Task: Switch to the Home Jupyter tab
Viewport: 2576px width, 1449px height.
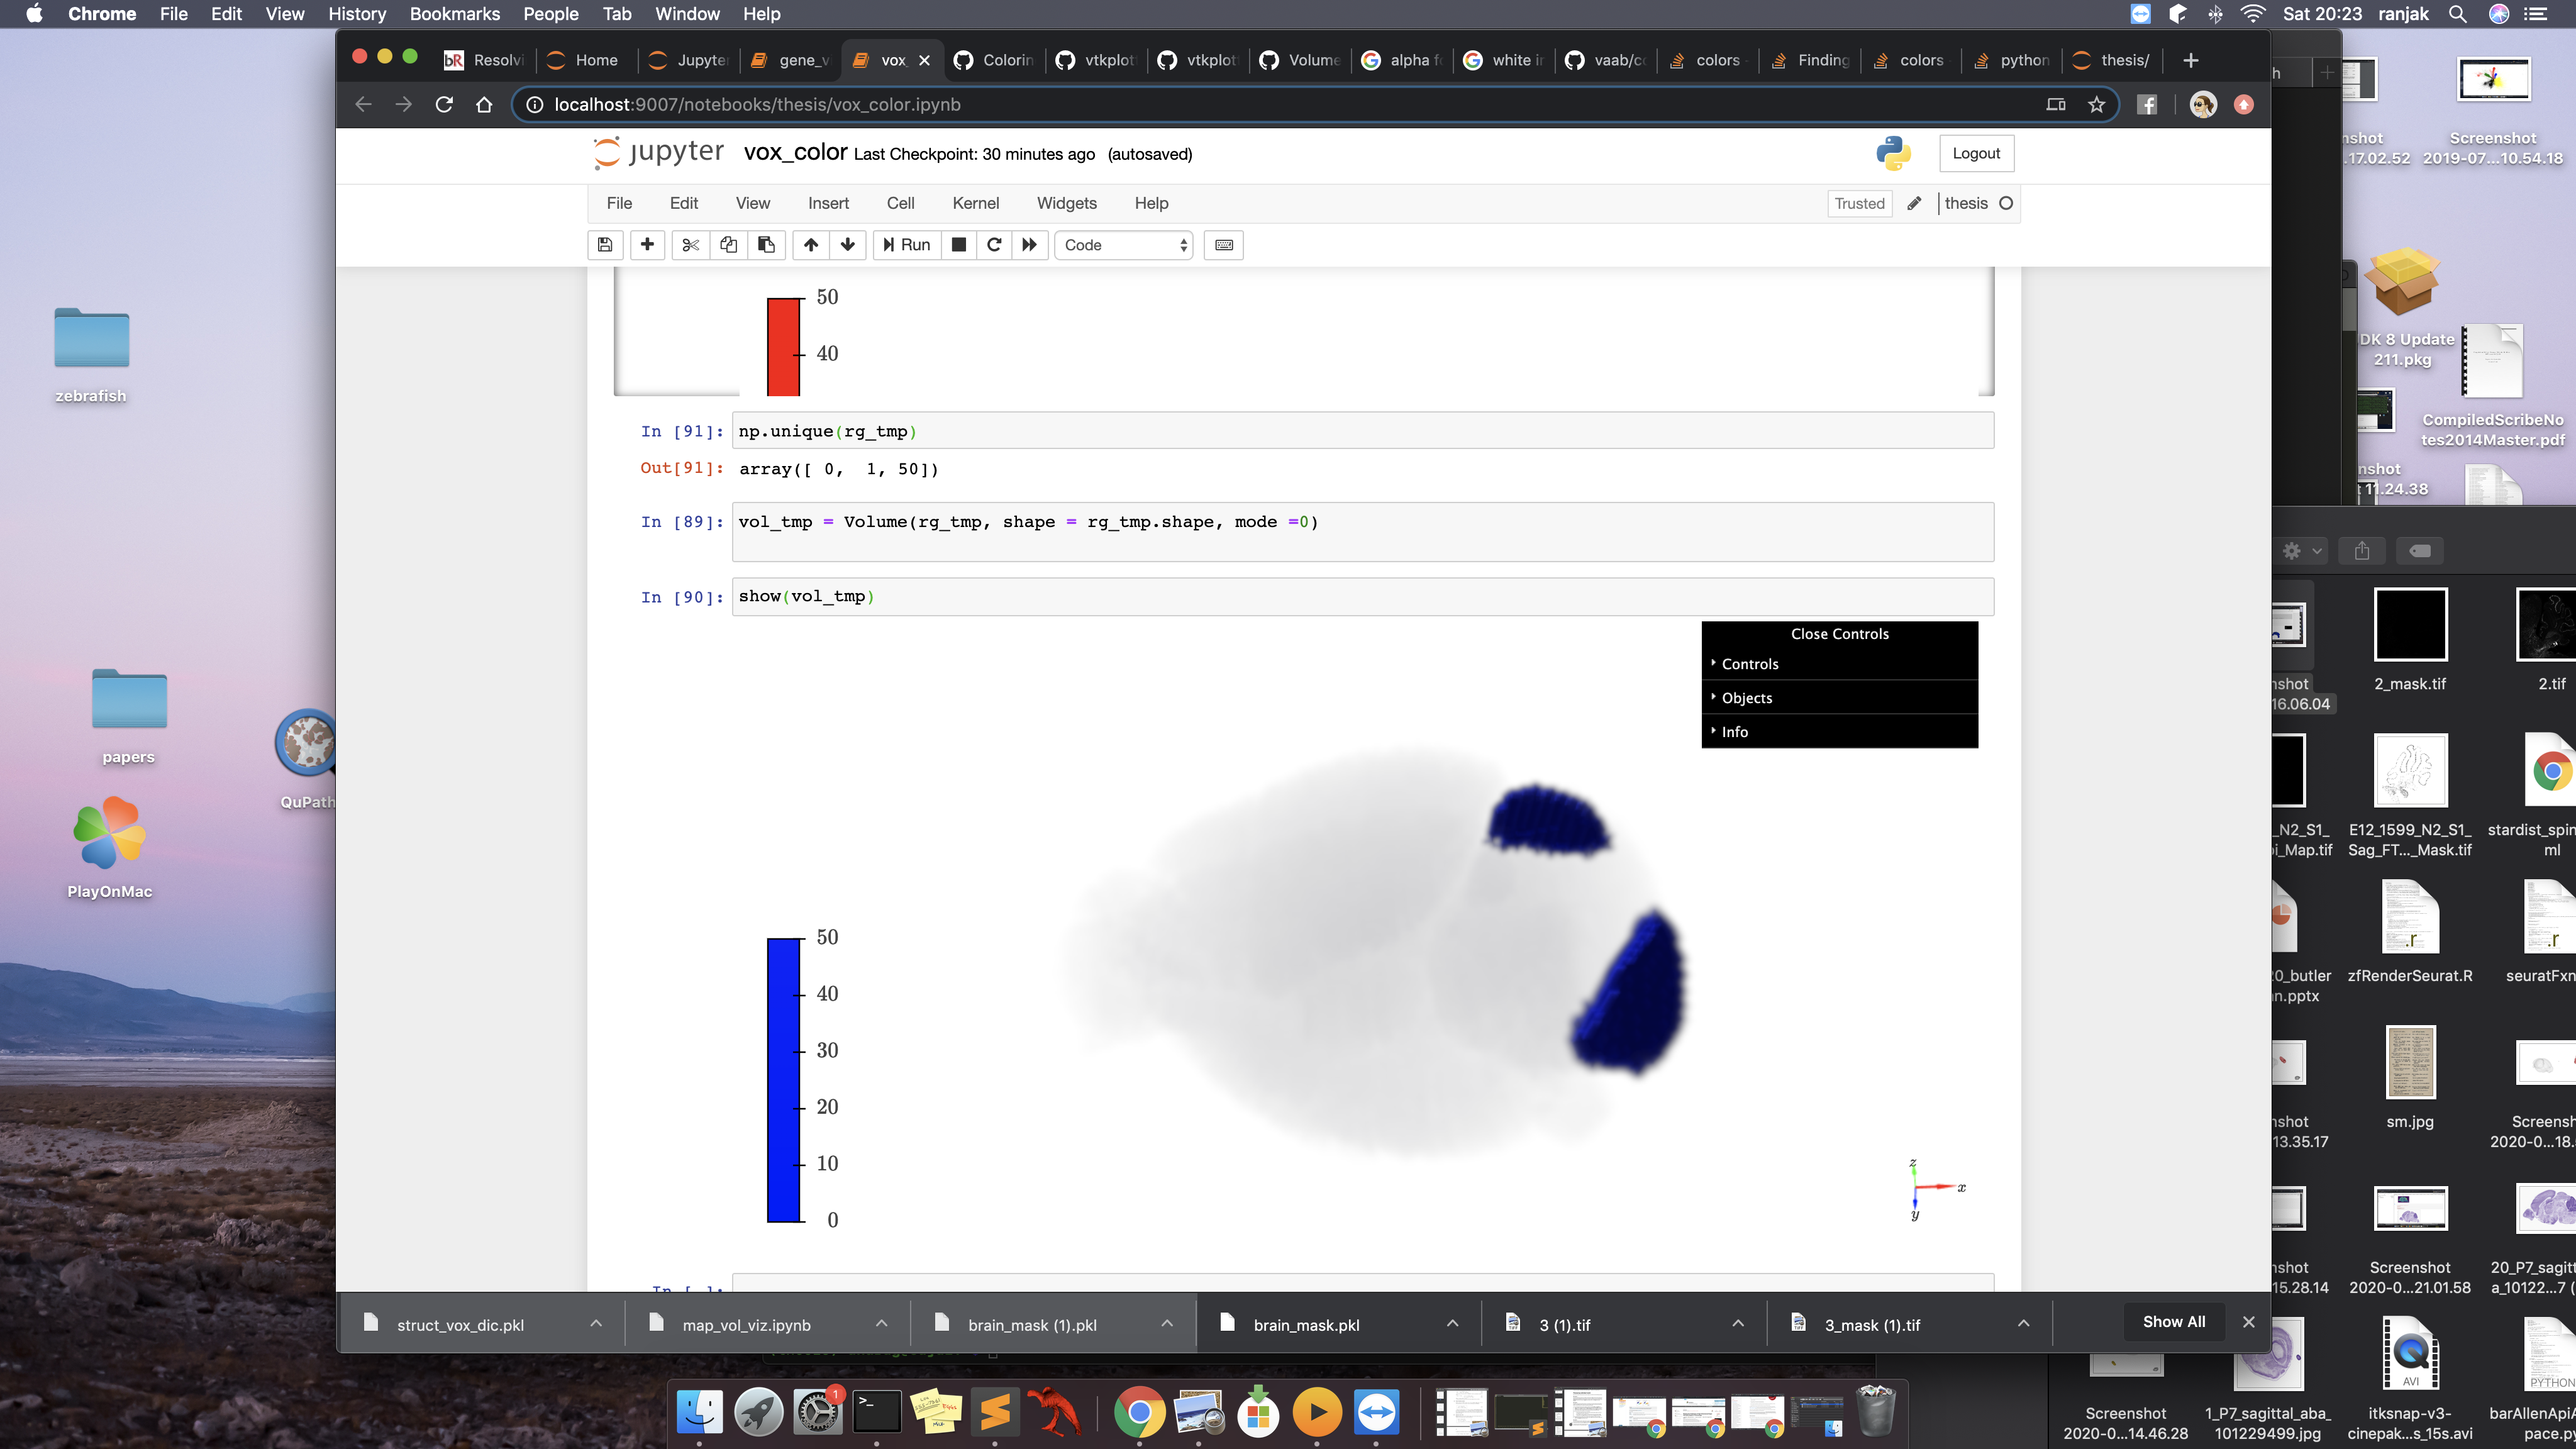Action: [584, 60]
